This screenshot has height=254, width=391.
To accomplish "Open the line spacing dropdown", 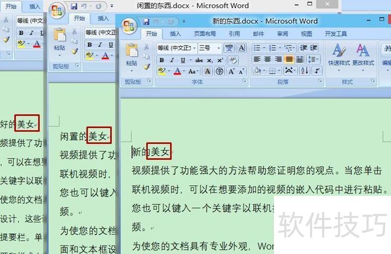I will [313, 59].
